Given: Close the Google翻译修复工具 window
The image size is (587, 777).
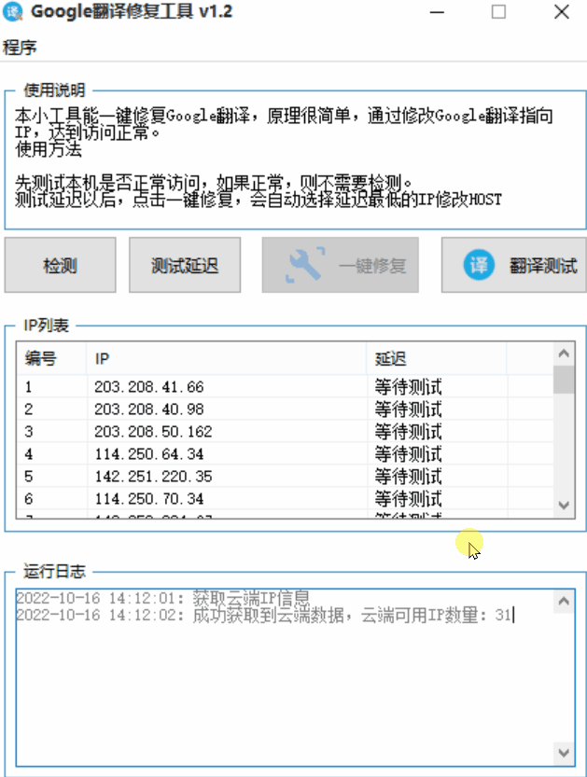Looking at the screenshot, I should pos(561,12).
